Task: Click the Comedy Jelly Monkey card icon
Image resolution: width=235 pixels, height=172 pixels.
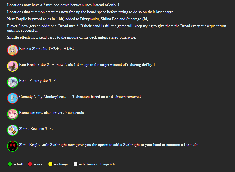Action: point(13,98)
